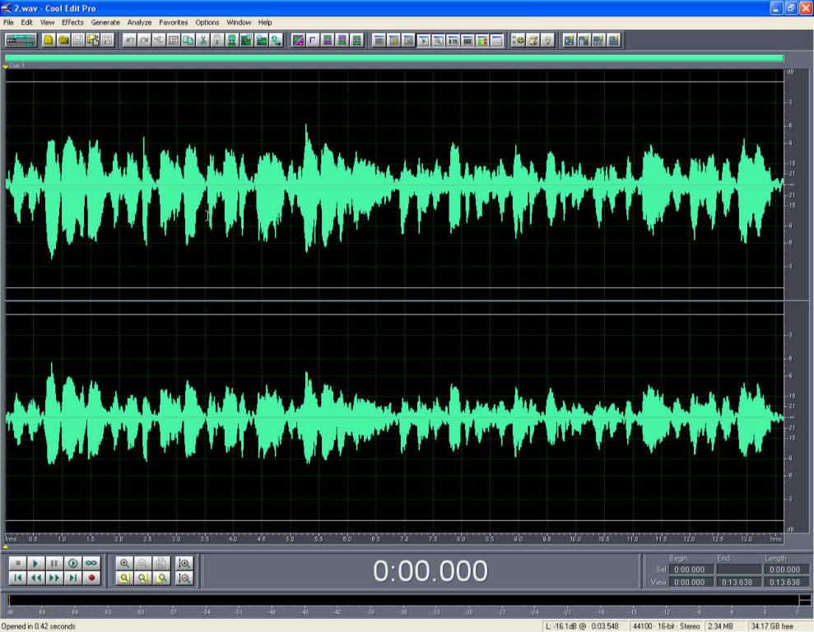Image resolution: width=814 pixels, height=632 pixels.
Task: Click the Sel Begin time field
Action: tap(689, 569)
